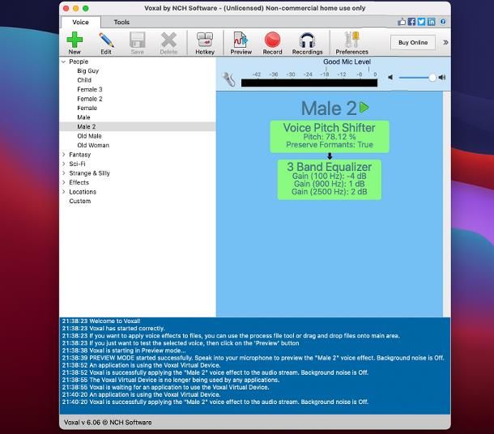Click the low volume speaker icon
494x434 pixels.
(x=390, y=77)
